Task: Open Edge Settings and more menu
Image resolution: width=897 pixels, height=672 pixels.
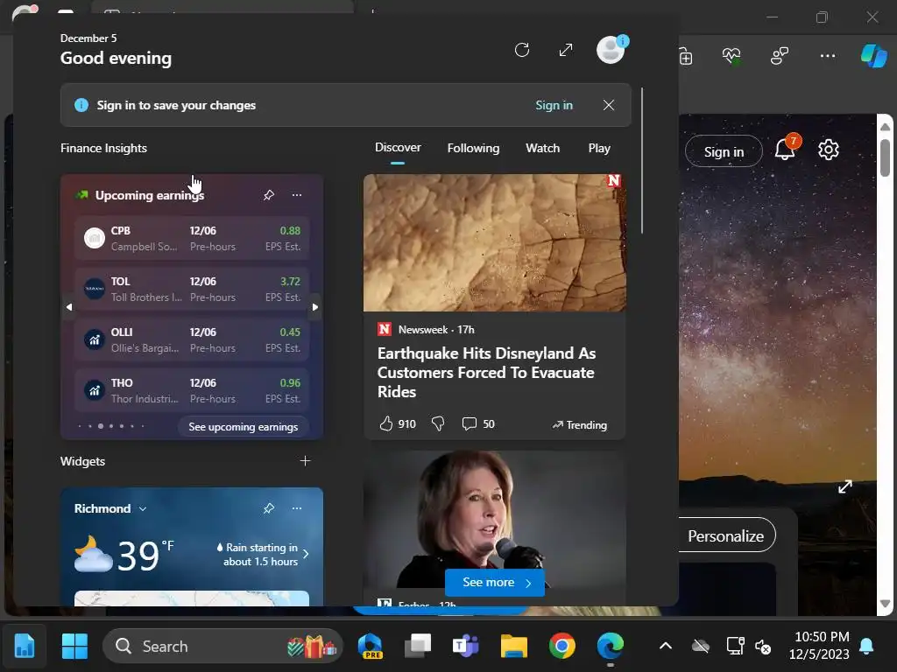Action: point(827,56)
